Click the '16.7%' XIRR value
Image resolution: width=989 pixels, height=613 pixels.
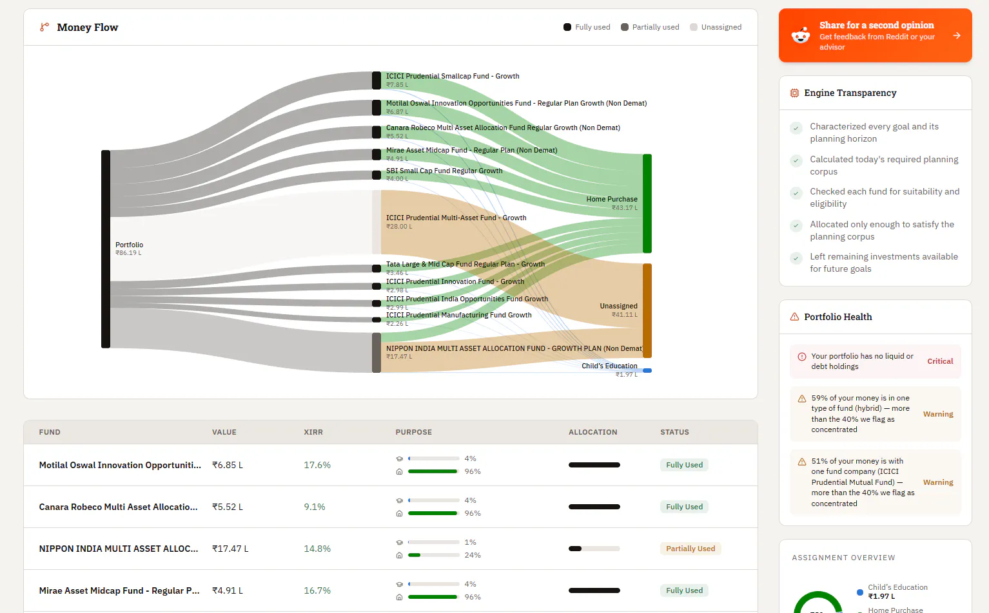pyautogui.click(x=317, y=590)
